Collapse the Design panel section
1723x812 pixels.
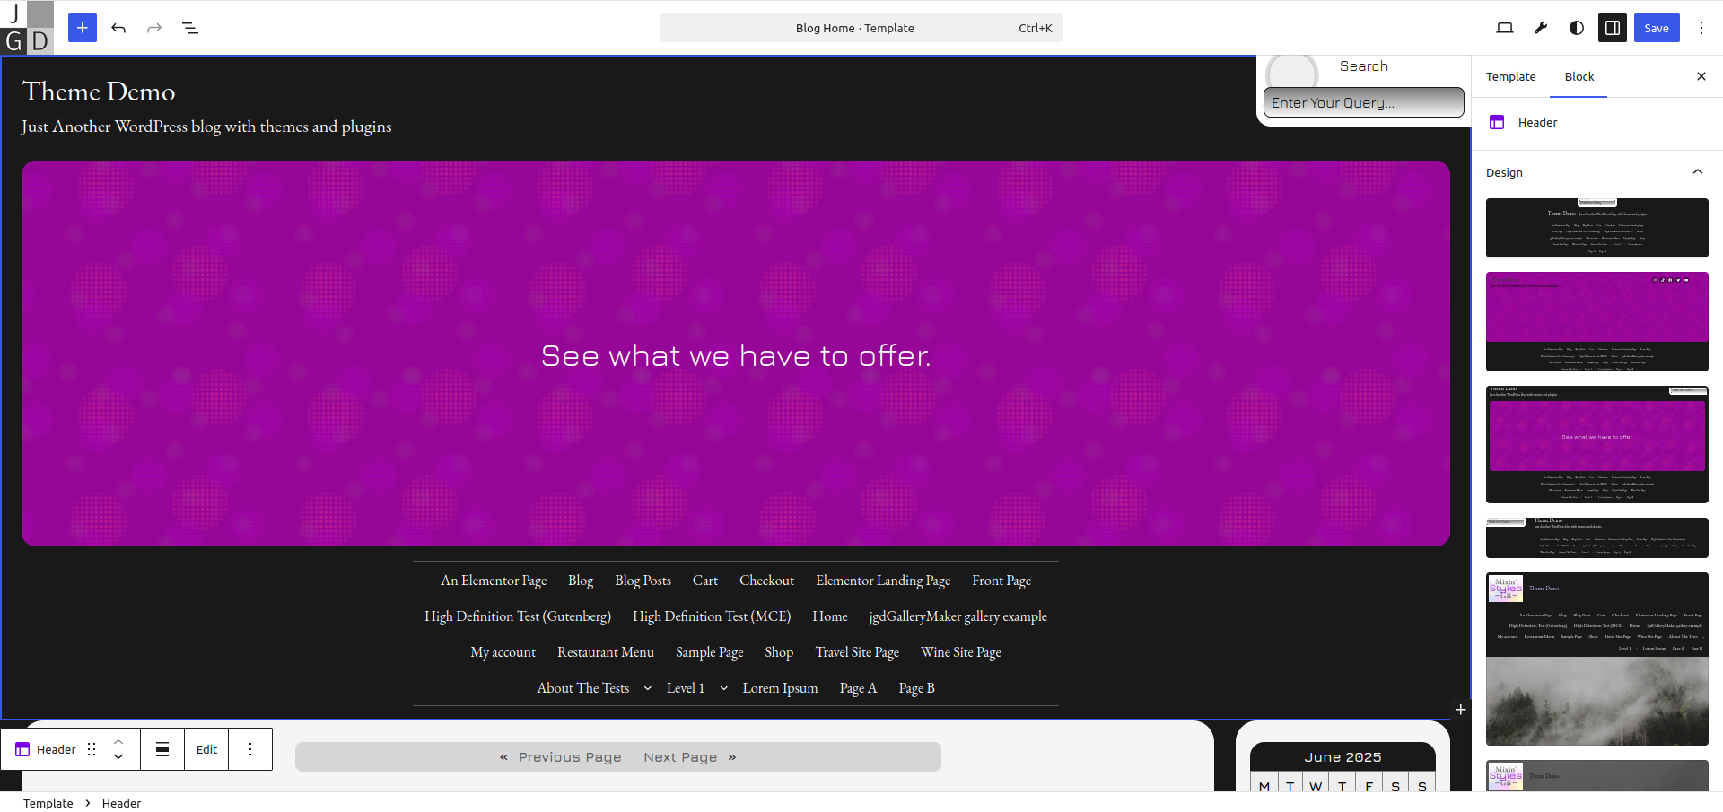point(1697,172)
